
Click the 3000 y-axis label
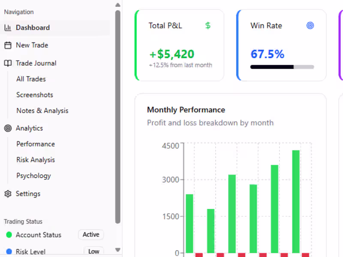click(x=170, y=180)
